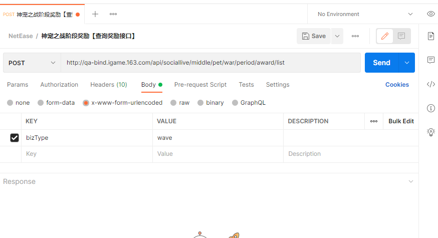Open the request three-dot options next to Save
The image size is (438, 238).
[x=355, y=36]
